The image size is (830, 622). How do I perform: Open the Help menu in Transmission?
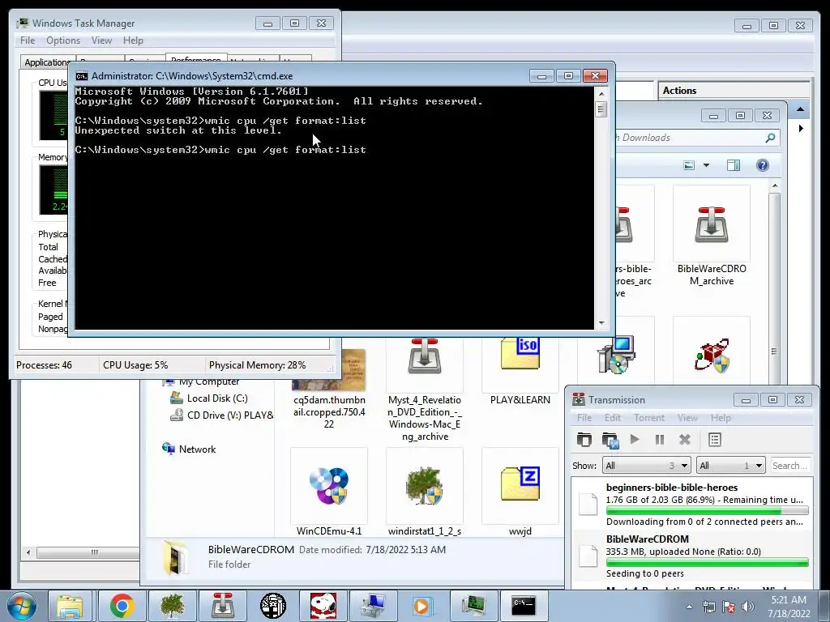tap(721, 417)
